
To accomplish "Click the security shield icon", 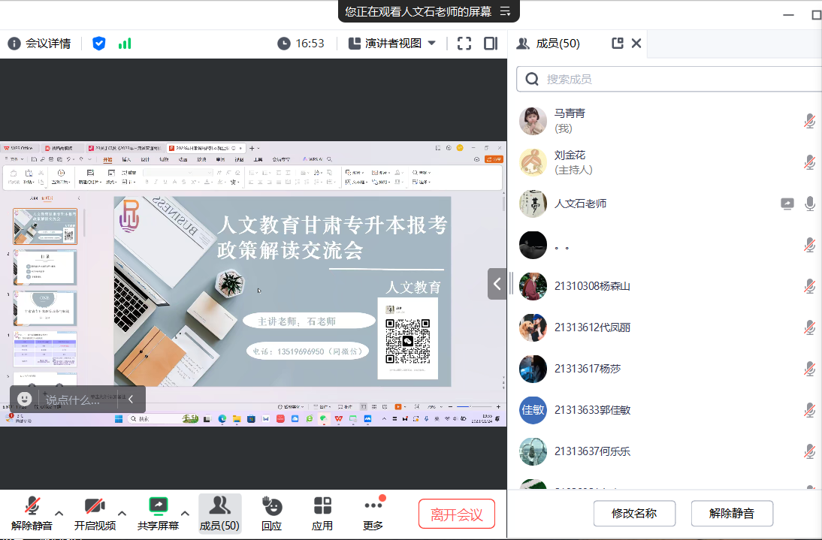I will 98,44.
